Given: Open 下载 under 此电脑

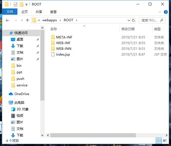Looking at the screenshot, I should click(20, 135).
